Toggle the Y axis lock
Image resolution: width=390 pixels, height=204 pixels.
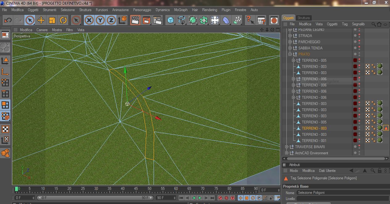[100, 20]
